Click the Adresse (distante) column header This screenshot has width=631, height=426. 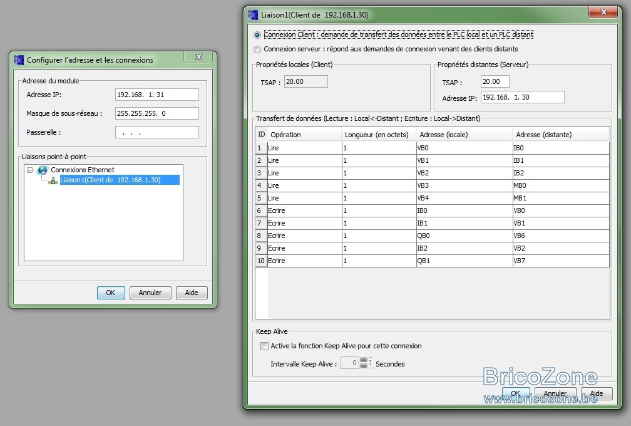tap(561, 135)
